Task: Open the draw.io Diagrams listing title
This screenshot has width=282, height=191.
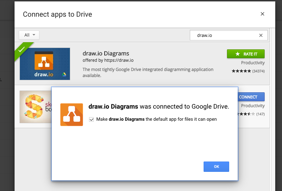Action: [106, 54]
